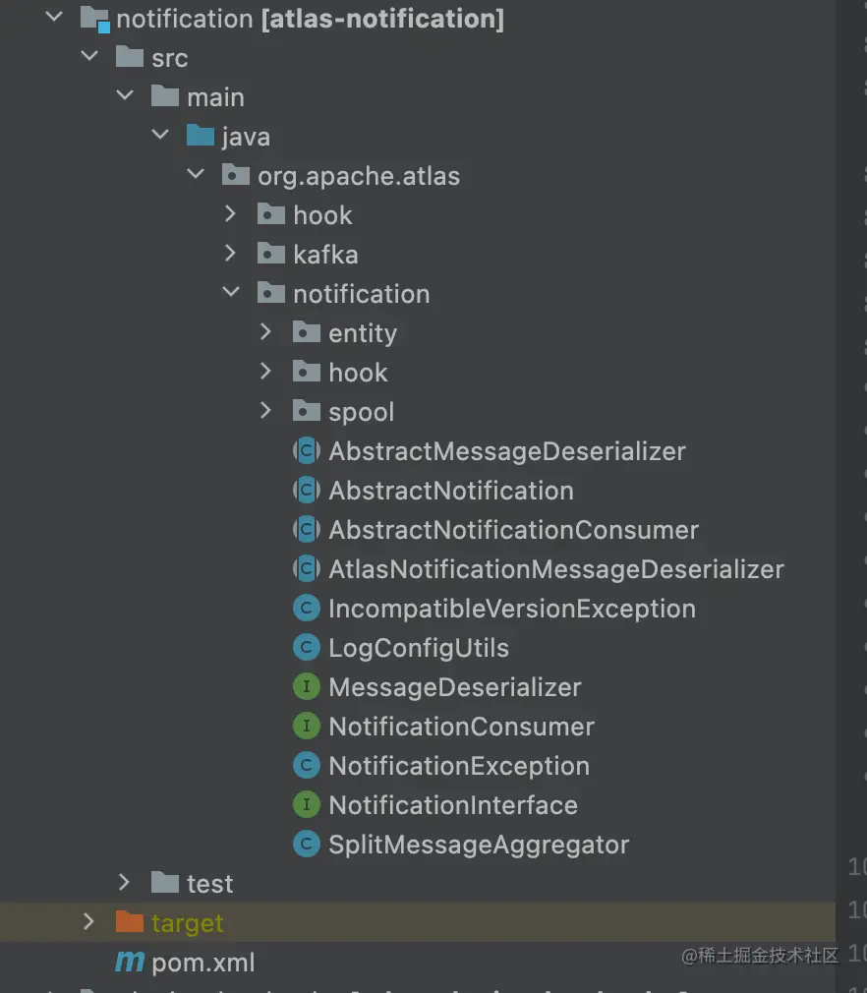Click the class icon of LogConfigUtils
The height and width of the screenshot is (993, 867).
tap(307, 647)
